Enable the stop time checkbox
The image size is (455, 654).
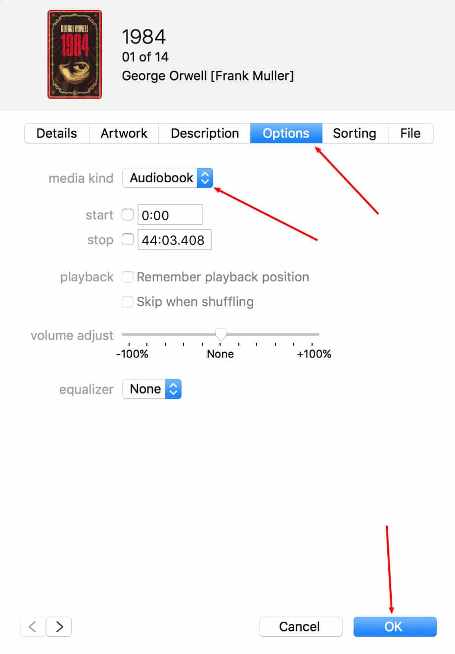[128, 239]
